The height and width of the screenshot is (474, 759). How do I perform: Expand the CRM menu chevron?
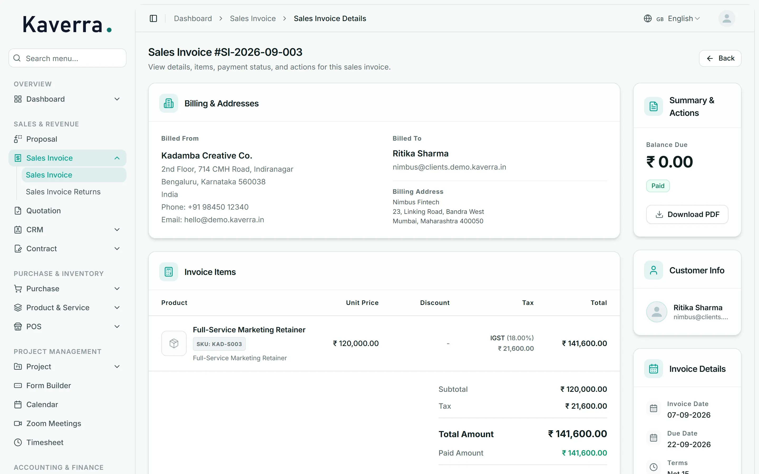(117, 229)
